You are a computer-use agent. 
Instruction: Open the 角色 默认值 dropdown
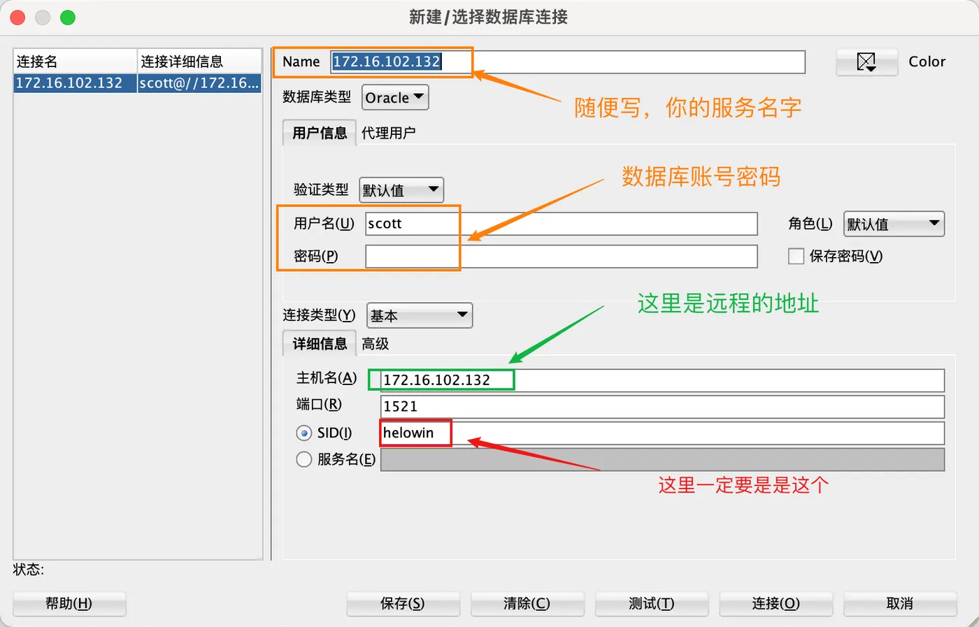pos(894,224)
